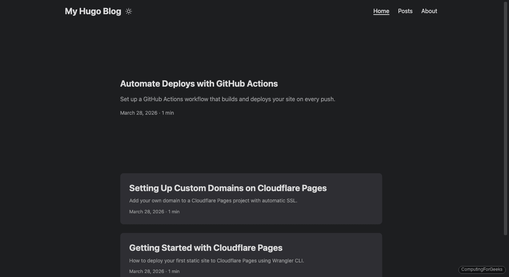
Task: Click the GitHub Actions post summary text
Action: pos(228,99)
